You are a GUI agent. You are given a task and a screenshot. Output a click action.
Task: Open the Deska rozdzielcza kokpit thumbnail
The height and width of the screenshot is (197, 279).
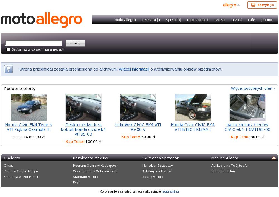tap(83, 108)
